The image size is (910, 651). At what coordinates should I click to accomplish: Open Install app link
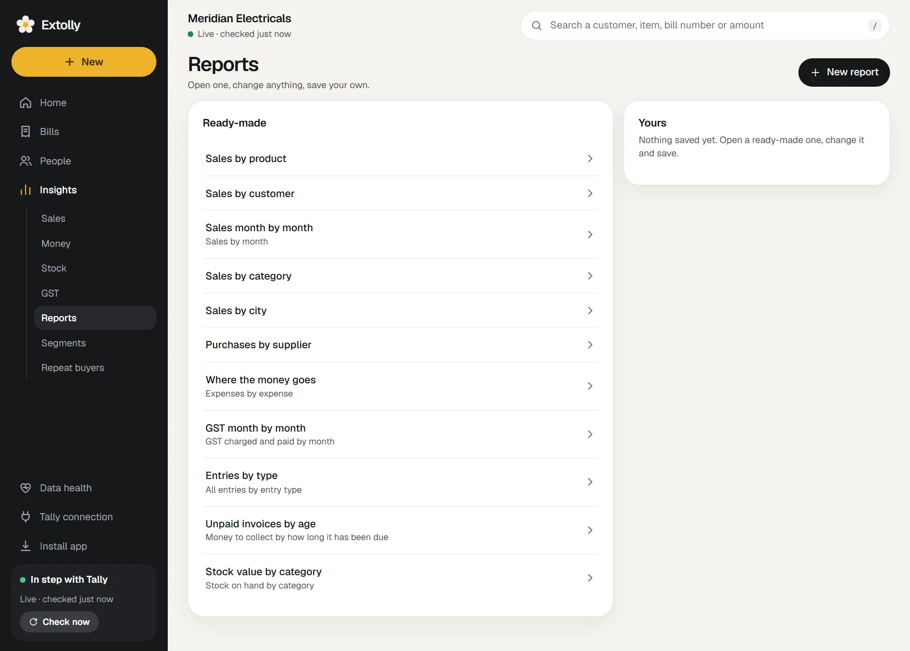[x=84, y=546]
